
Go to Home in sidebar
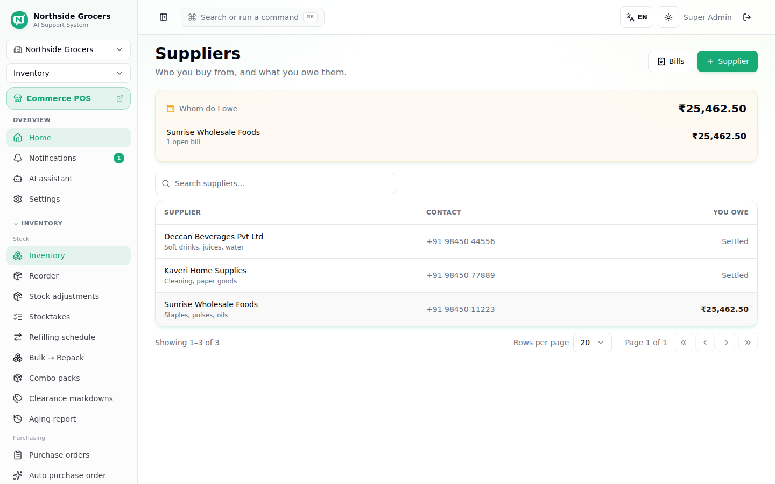pos(68,138)
